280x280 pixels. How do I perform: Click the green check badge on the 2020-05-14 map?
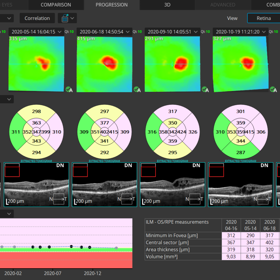click(x=69, y=89)
